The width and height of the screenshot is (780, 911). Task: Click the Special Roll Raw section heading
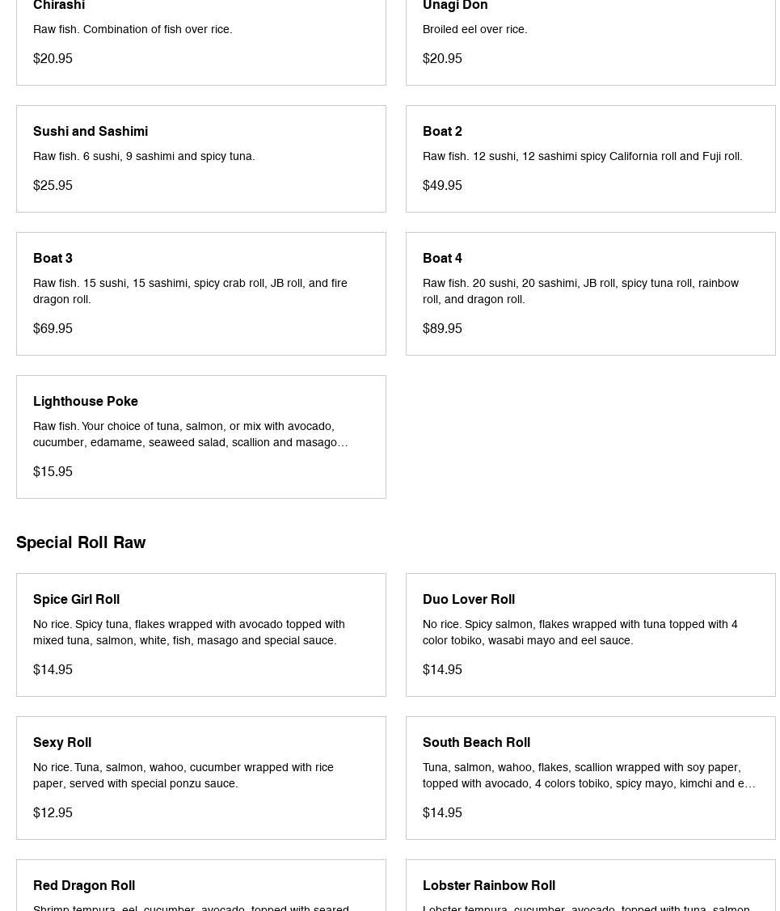point(81,542)
